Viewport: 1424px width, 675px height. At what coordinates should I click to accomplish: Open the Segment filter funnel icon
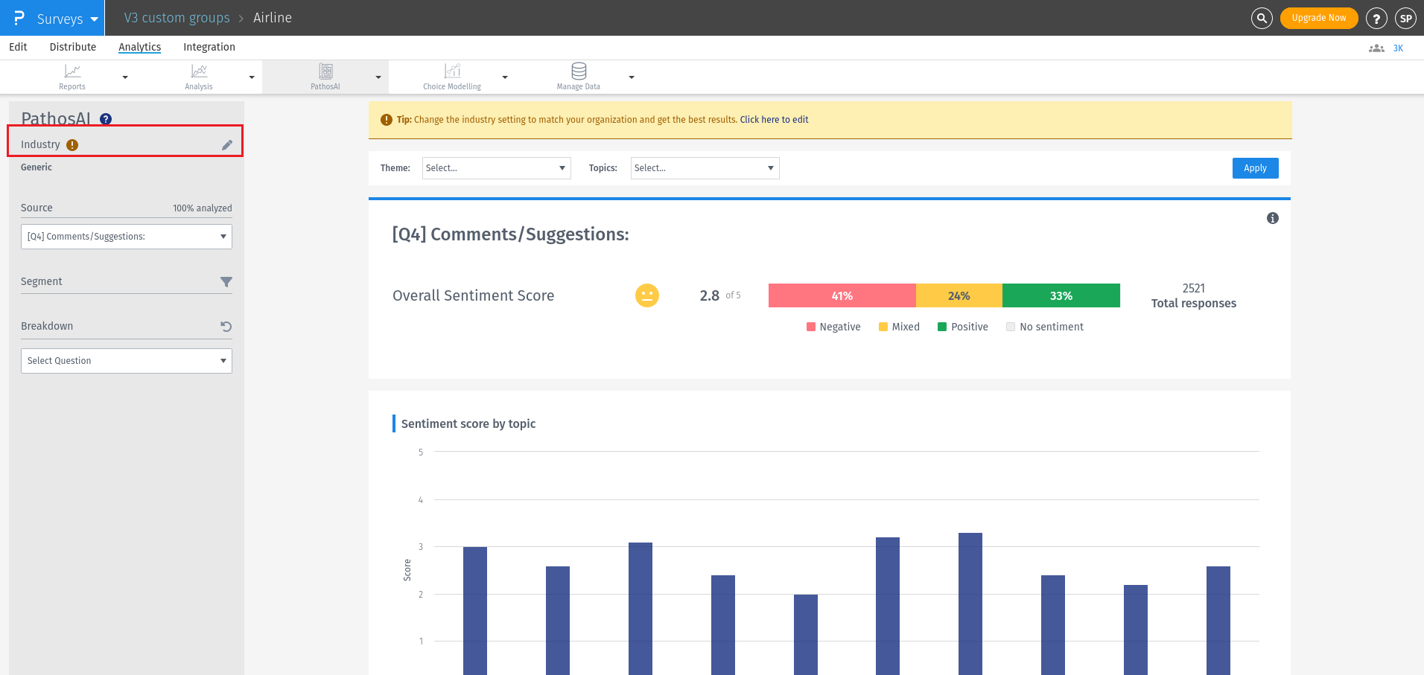[227, 282]
